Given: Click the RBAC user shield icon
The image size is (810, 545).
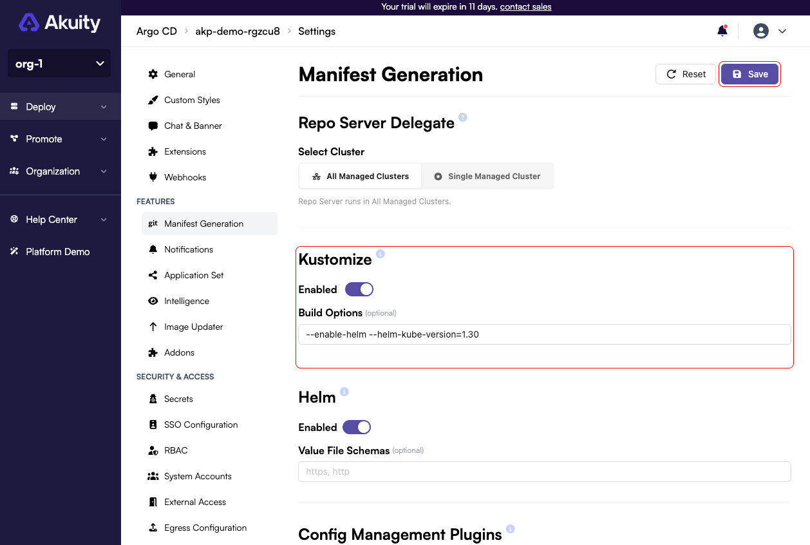Looking at the screenshot, I should [x=153, y=450].
